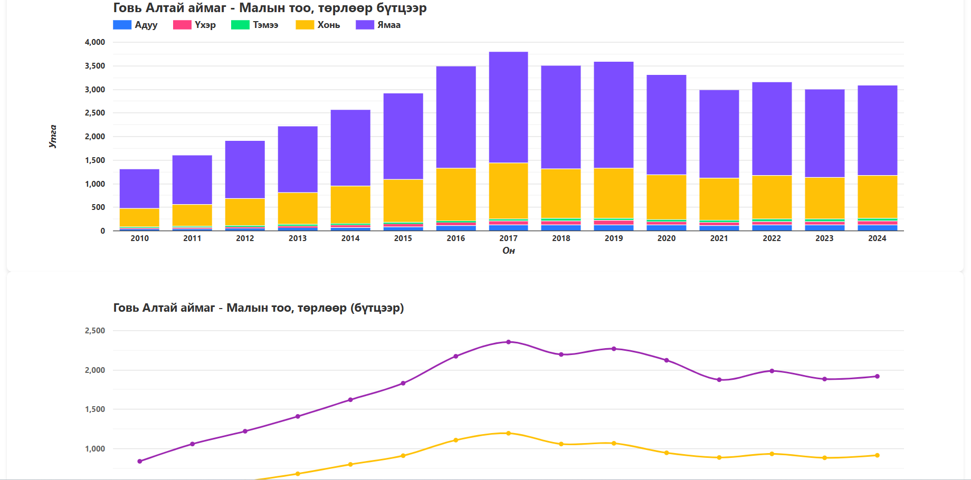Click the Үхэр legend label
971x480 pixels.
[205, 25]
